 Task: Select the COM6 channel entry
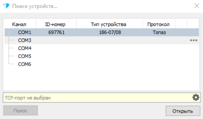25,64
